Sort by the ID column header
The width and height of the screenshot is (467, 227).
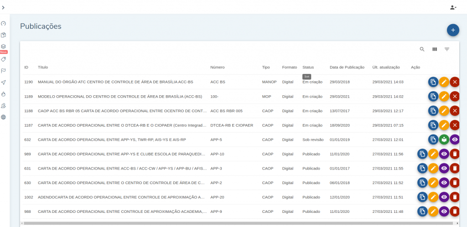[x=26, y=67]
